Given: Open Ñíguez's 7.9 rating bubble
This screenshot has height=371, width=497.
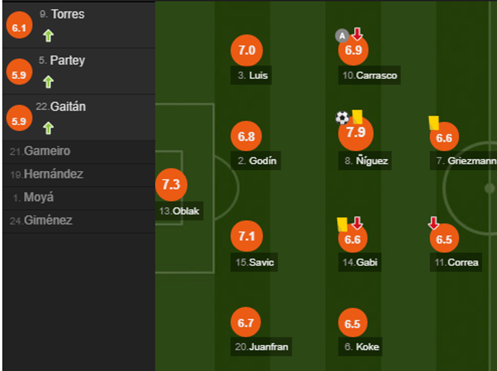Looking at the screenshot, I should (356, 133).
